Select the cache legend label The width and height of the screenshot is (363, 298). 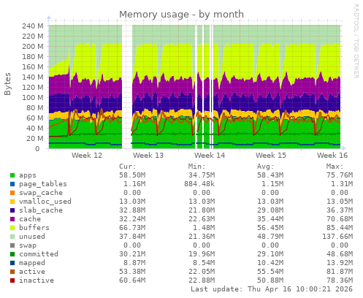(x=30, y=219)
